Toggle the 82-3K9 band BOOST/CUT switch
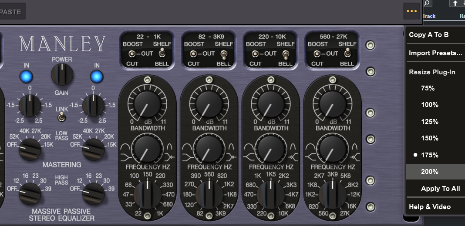 point(194,54)
